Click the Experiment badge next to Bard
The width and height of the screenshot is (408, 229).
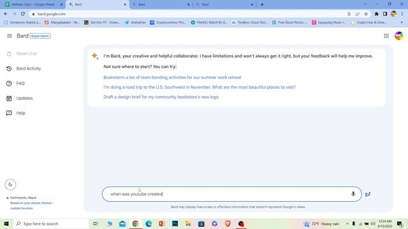(x=40, y=36)
